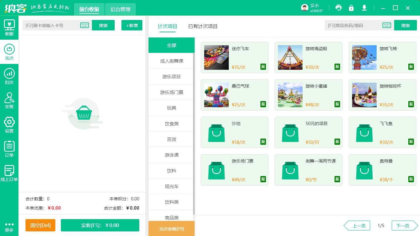420x236 pixels.
Task: Open the customer service headset icon
Action: pyautogui.click(x=339, y=8)
